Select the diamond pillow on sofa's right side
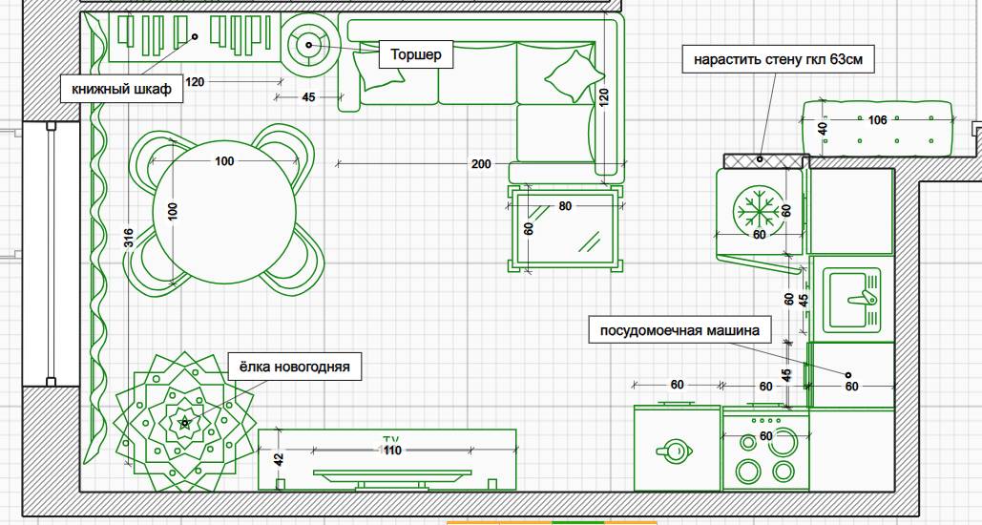Viewport: 982px width, 525px height. point(572,75)
